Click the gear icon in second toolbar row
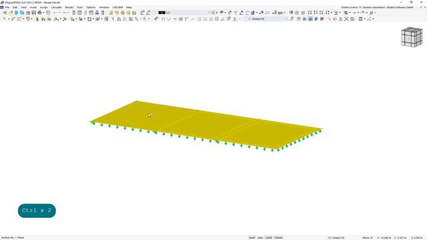Viewport: 427px width, 240px height. pyautogui.click(x=304, y=19)
